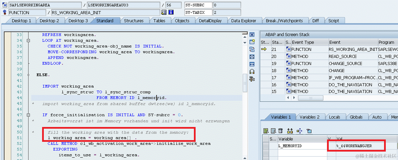This screenshot has width=398, height=160.
Task: Click the yellow arrow at stack level 21
Action: pos(264,49)
